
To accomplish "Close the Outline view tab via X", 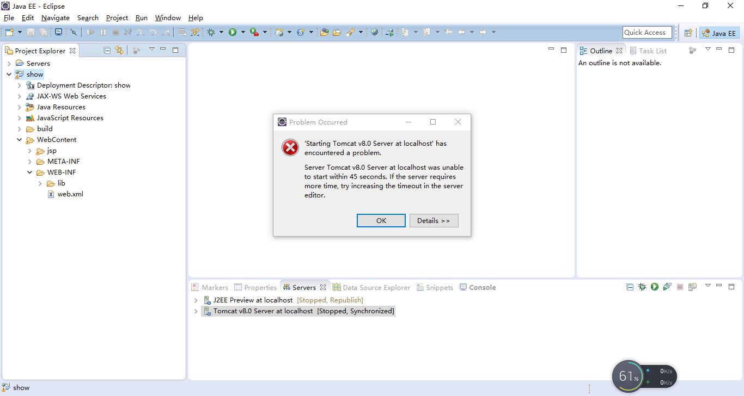I will (x=619, y=51).
